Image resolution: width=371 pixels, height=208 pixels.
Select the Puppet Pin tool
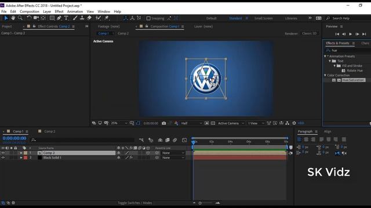click(107, 18)
